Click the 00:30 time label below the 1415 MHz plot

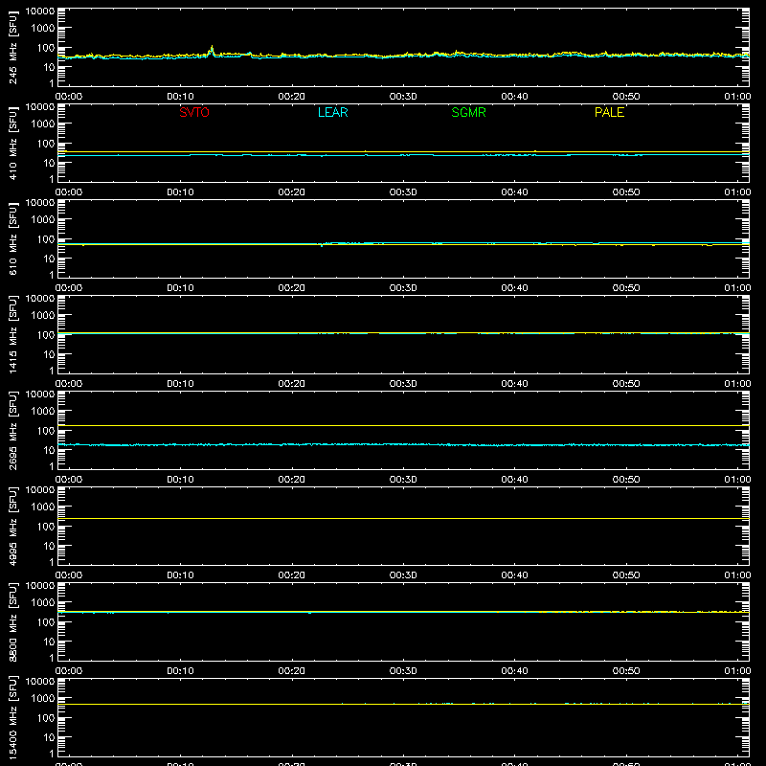coord(403,384)
